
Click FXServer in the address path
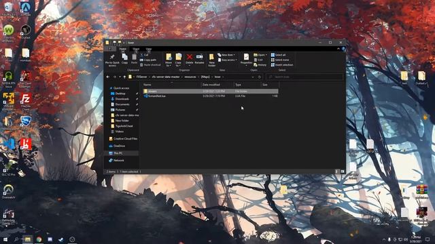(x=141, y=77)
